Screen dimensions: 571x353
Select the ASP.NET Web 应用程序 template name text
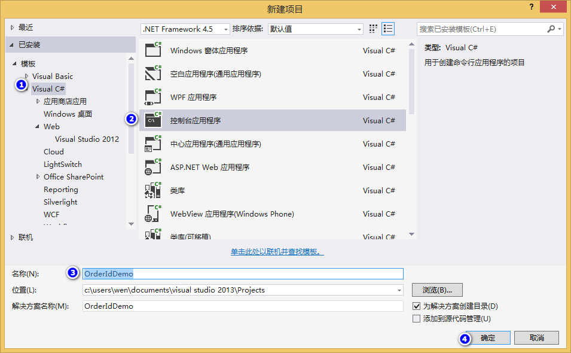point(210,167)
